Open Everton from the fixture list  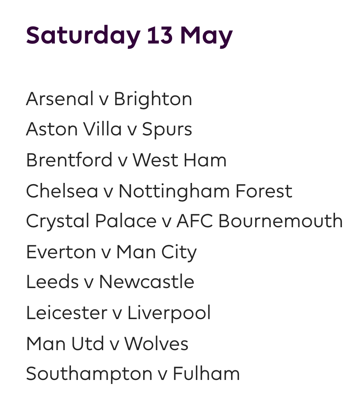pyautogui.click(x=61, y=252)
